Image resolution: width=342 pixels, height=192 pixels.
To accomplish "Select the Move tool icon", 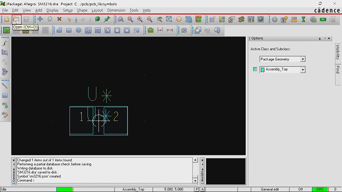I will pyautogui.click(x=40, y=19).
